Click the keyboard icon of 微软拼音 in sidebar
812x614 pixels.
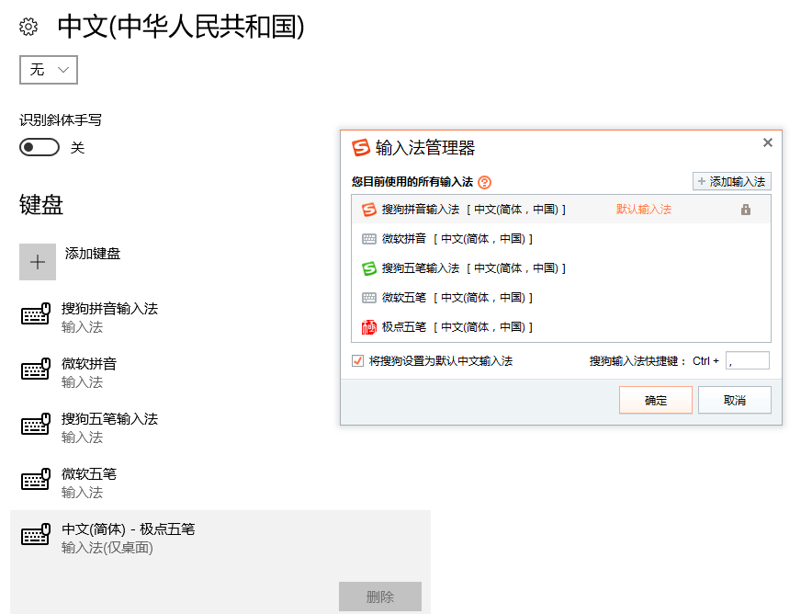pos(35,370)
